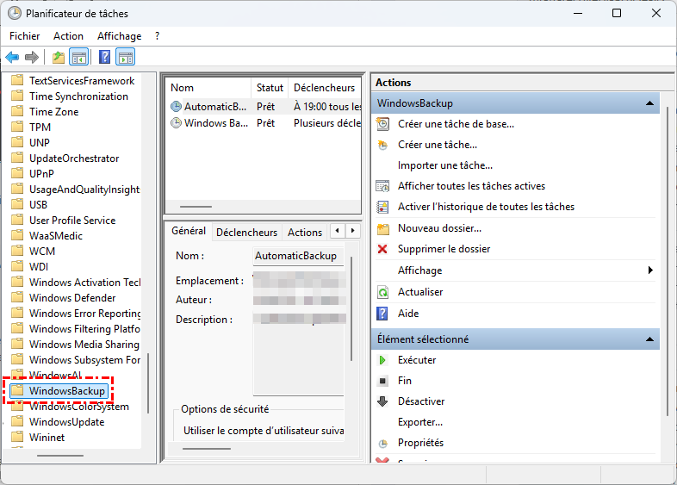Select the TextServicesFramework folder
The width and height of the screenshot is (677, 485).
(82, 81)
